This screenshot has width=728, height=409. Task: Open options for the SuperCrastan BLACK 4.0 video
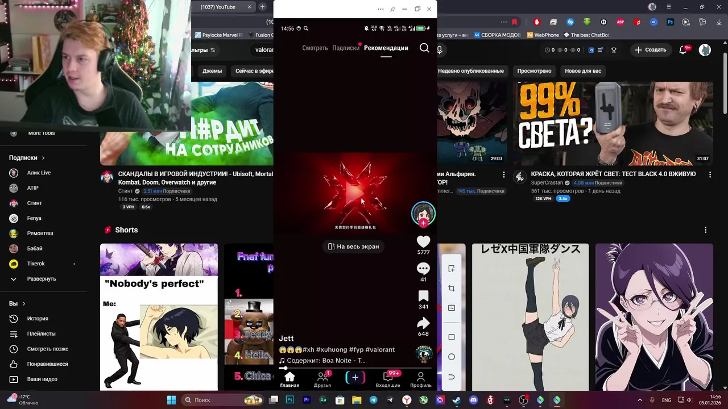[x=710, y=174]
